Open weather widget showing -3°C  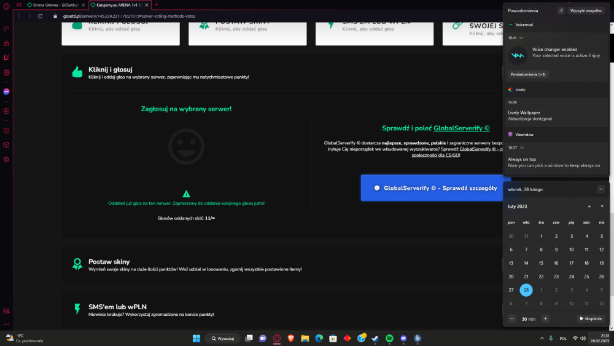(25, 338)
